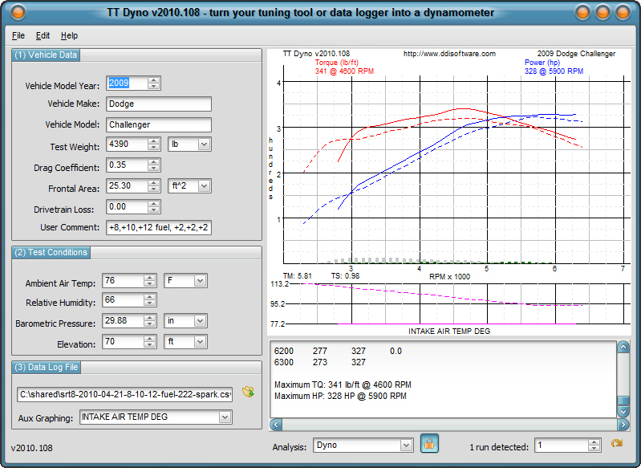Click the Test Weight value field

[x=127, y=144]
